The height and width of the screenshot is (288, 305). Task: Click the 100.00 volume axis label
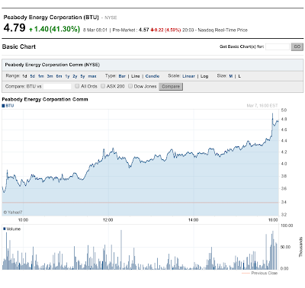point(287,226)
